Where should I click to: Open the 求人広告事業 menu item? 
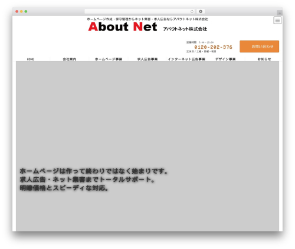(147, 59)
